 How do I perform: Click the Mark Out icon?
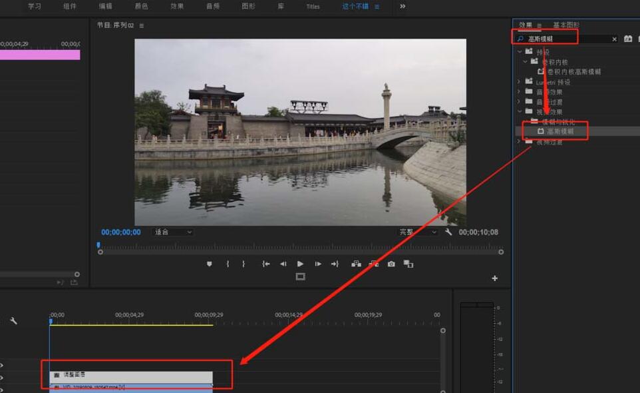[x=244, y=263]
